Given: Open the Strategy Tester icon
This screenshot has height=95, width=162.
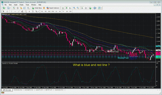Looking at the screenshot, I should point(28,8).
